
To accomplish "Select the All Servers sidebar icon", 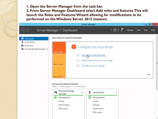I will (x=22, y=46).
